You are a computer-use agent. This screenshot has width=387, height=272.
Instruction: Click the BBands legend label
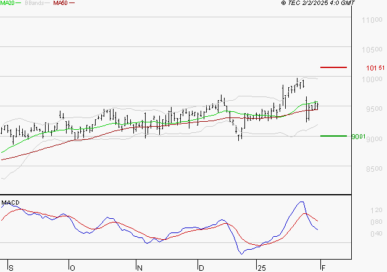[35, 3]
